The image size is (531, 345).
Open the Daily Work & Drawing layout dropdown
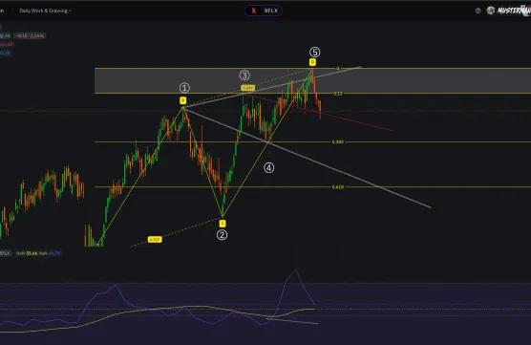coord(46,11)
